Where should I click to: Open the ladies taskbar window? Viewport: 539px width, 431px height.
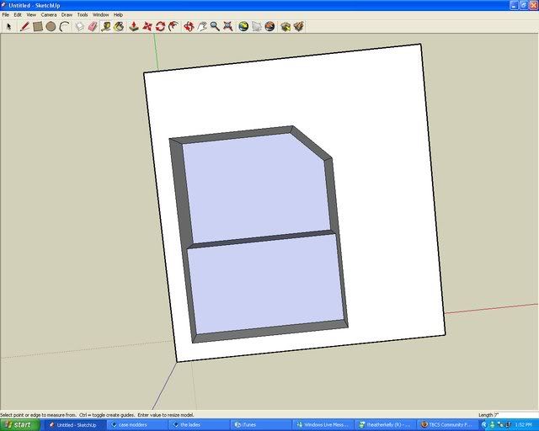coord(199,425)
